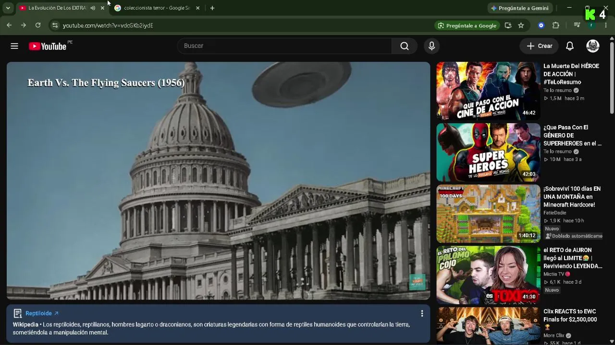Click the Minecraft 100 DAYS video thumbnail
615x345 pixels.
(488, 213)
